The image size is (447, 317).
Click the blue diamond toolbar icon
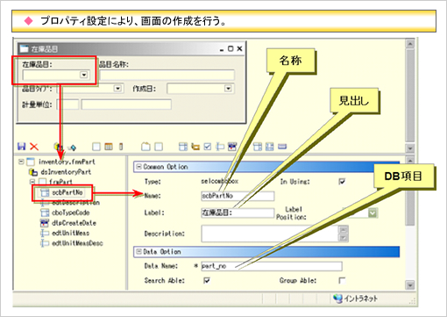[x=72, y=148]
